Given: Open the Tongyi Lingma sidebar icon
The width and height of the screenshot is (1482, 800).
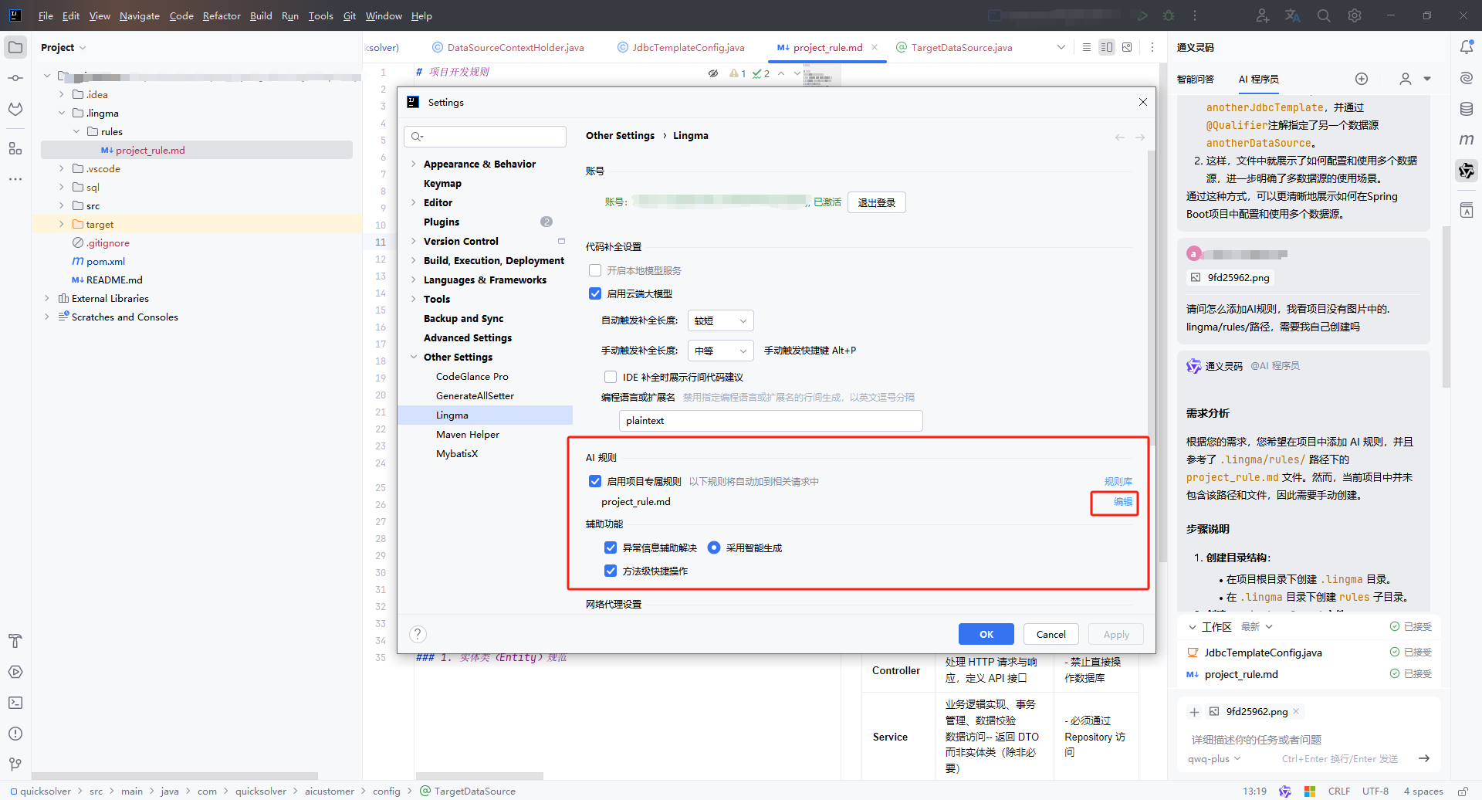Looking at the screenshot, I should click(x=1467, y=171).
